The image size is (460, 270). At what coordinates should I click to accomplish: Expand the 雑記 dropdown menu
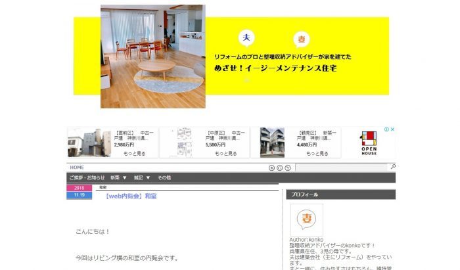[x=142, y=177]
